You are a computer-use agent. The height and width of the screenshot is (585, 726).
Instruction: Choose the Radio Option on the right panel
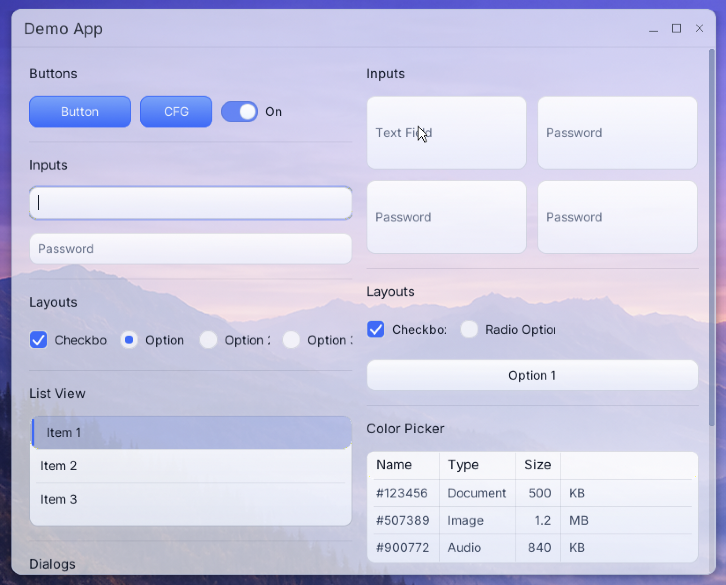[x=469, y=329]
